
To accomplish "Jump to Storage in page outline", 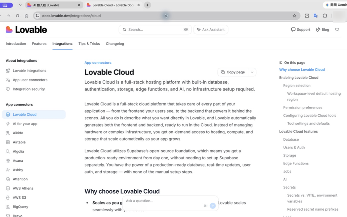I will 290,155.
